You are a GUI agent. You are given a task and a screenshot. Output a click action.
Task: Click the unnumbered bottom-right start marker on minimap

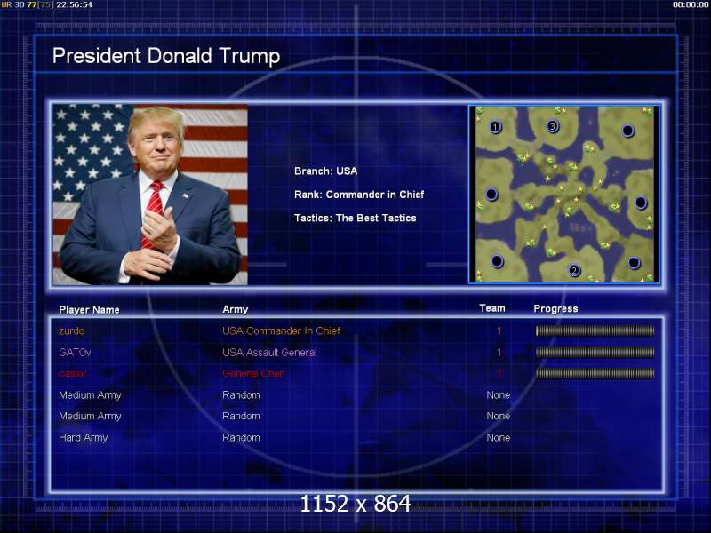click(x=634, y=262)
